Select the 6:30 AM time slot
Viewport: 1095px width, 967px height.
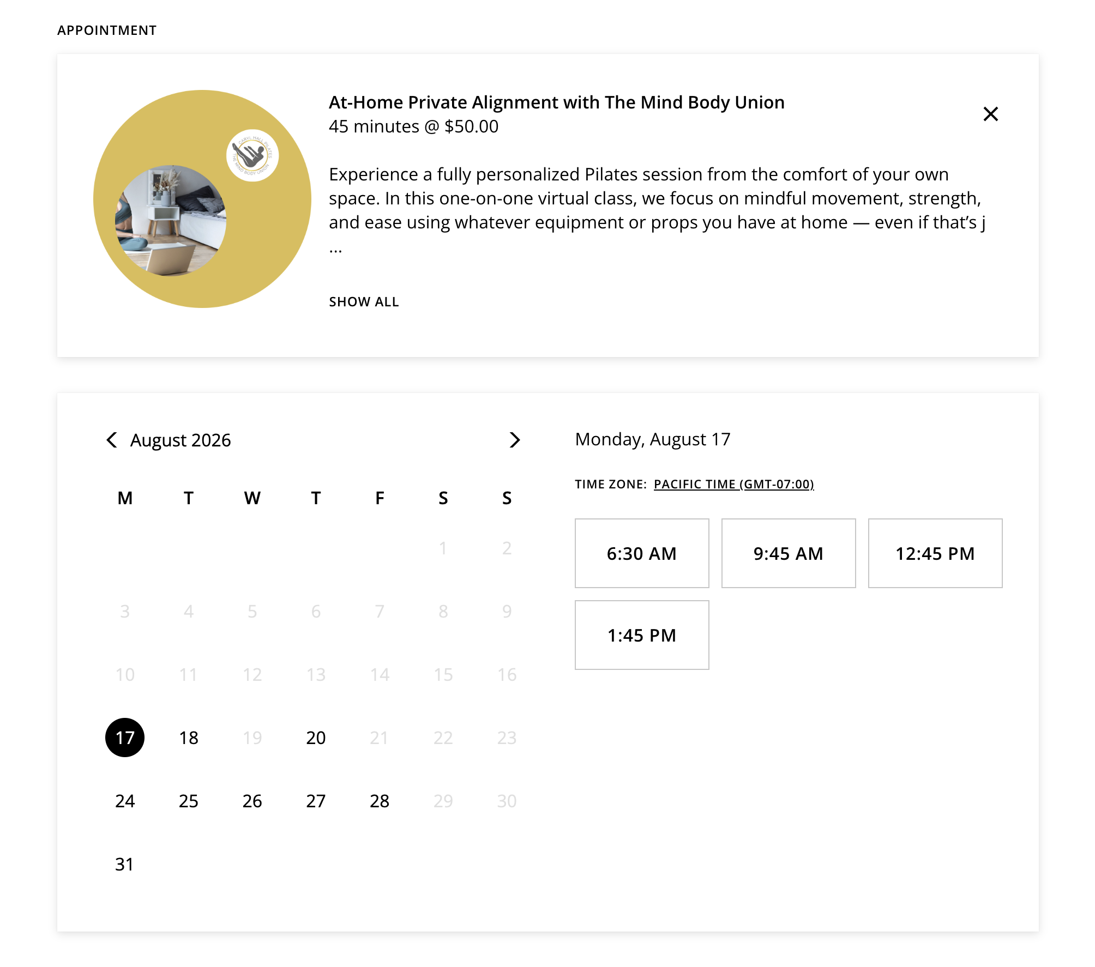click(x=642, y=553)
